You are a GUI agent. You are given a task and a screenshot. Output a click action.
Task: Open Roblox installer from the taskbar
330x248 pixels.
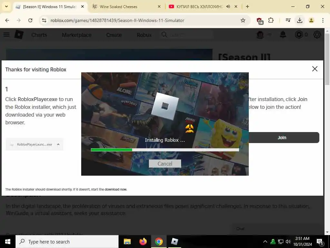pos(174,242)
